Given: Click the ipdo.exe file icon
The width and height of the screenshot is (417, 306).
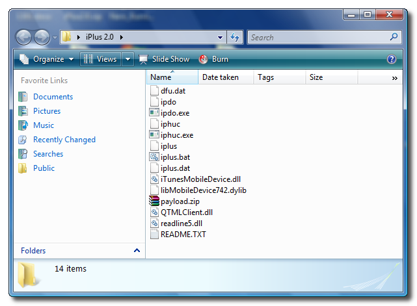Looking at the screenshot, I should [x=154, y=113].
